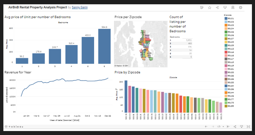Click the download icon in top toolbar
The width and height of the screenshot is (255, 135).
tap(225, 7)
